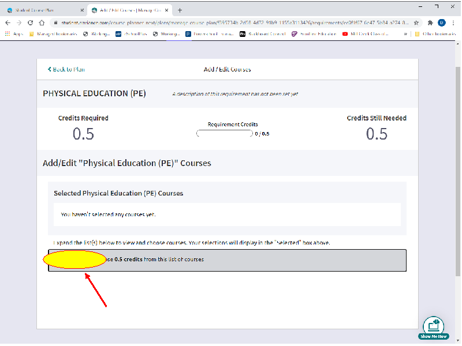Image resolution: width=462 pixels, height=346 pixels.
Task: Open the Apps grid shortcut
Action: coord(14,34)
